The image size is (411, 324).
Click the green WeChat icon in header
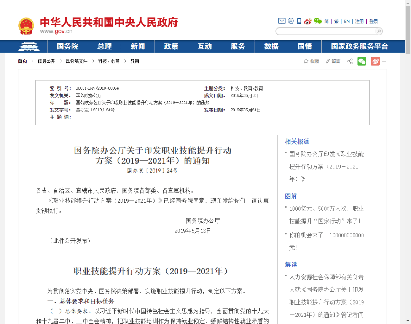318,21
